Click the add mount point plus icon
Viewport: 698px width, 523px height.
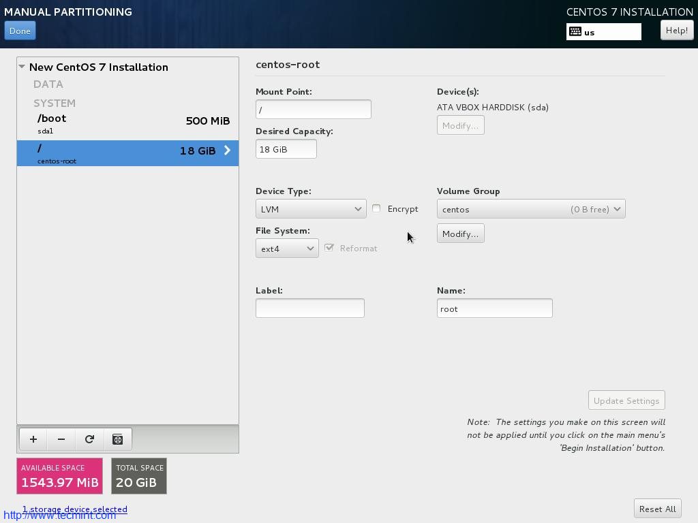(x=33, y=439)
